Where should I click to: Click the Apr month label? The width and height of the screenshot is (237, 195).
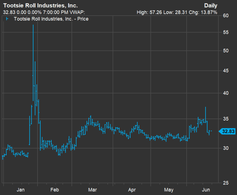132,190
